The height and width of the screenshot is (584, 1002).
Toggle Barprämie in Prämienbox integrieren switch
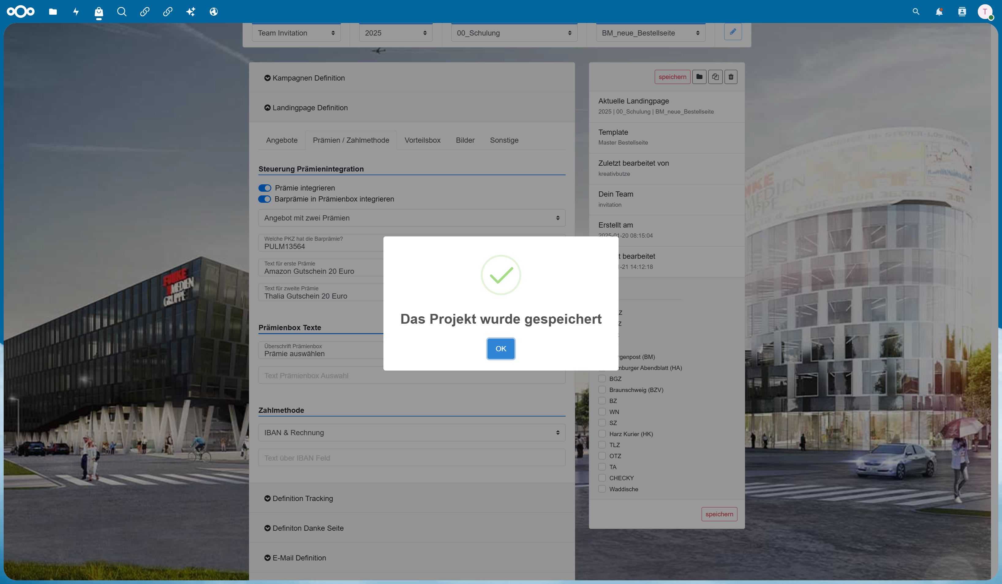(265, 199)
